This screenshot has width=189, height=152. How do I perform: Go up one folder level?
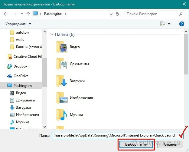point(28,14)
